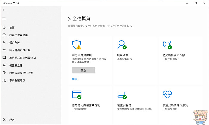Maximize the Windows 安全性 window
The height and width of the screenshot is (125, 209).
pyautogui.click(x=196, y=3)
